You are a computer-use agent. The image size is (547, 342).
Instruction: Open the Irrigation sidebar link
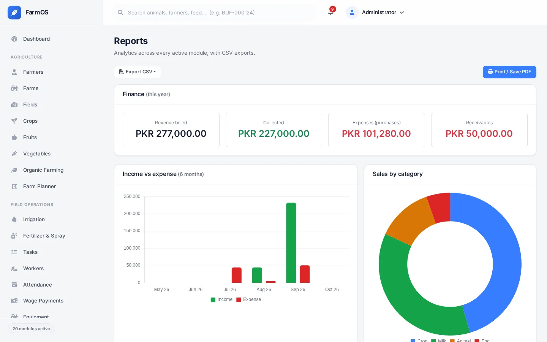[x=52, y=219]
